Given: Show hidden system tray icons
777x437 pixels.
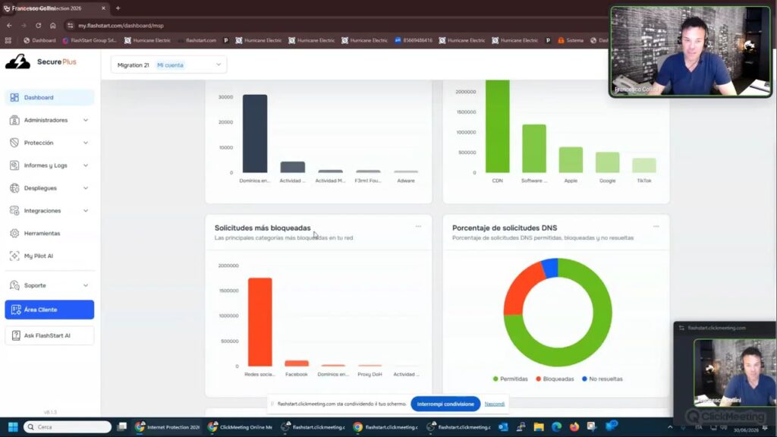Looking at the screenshot, I should tap(670, 427).
